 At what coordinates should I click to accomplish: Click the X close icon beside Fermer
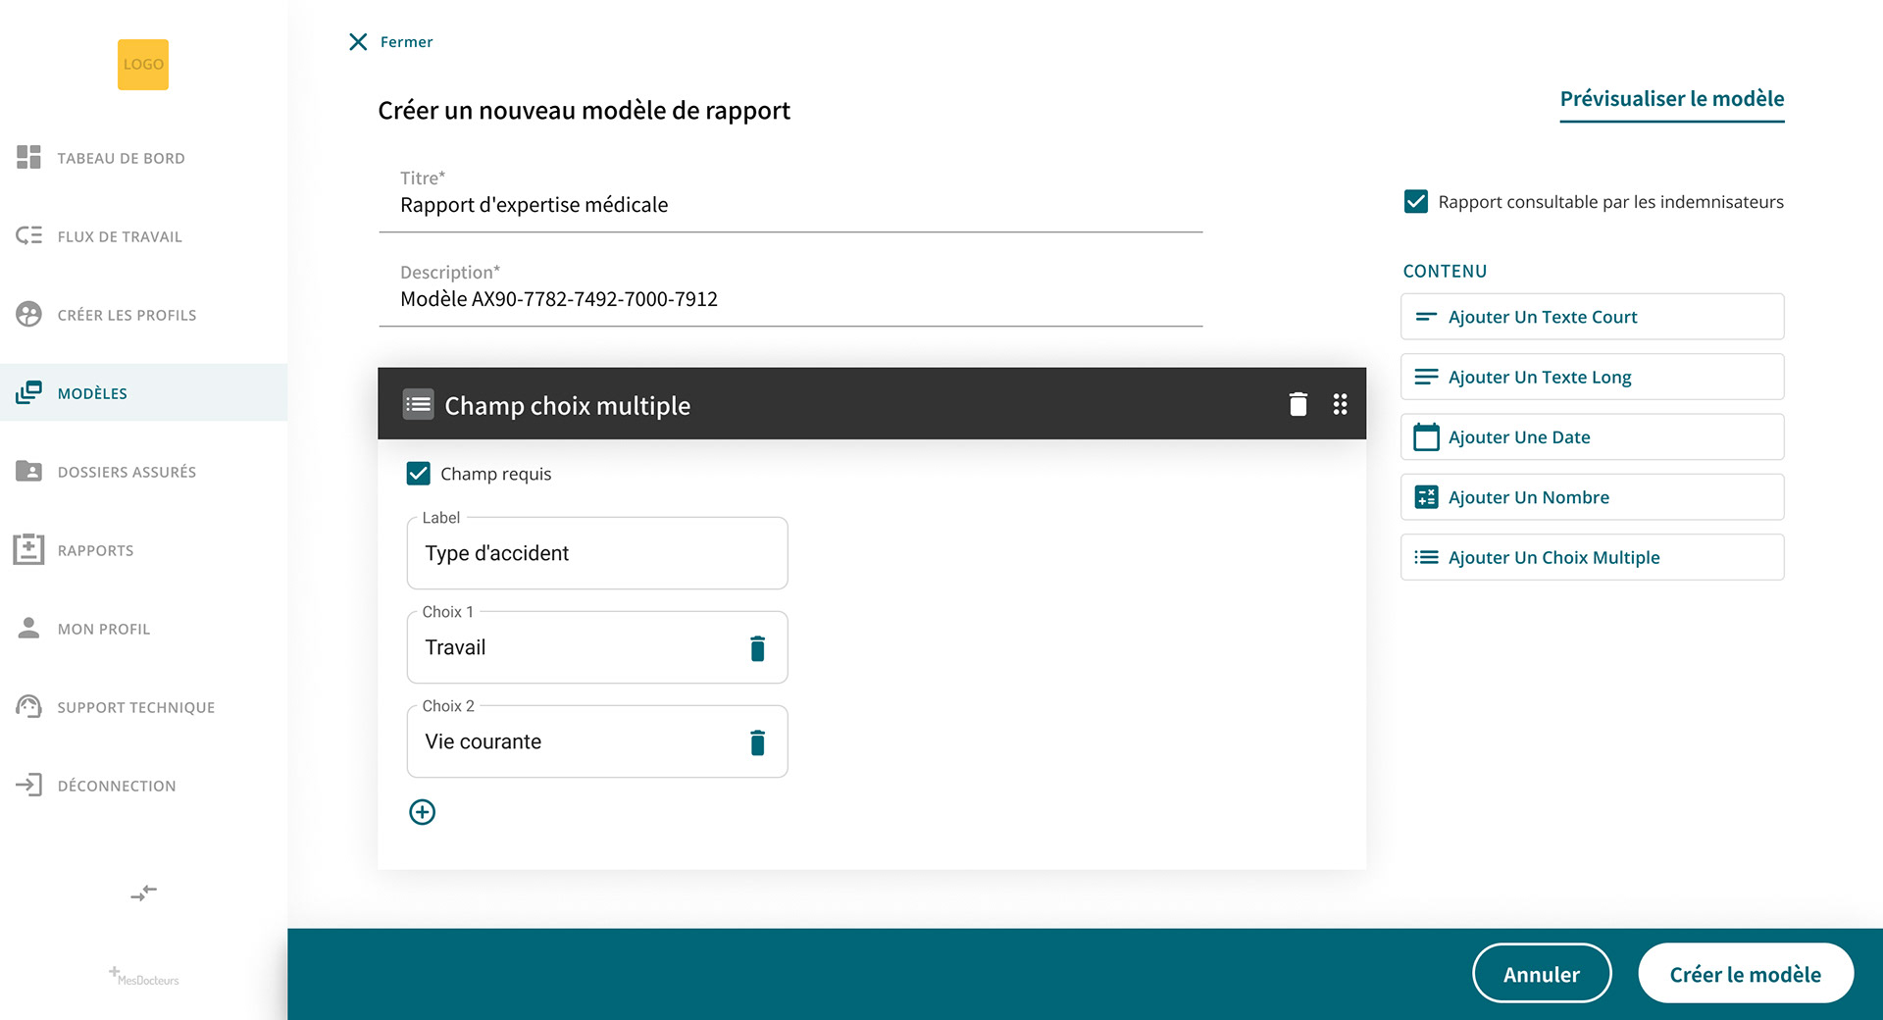tap(358, 41)
